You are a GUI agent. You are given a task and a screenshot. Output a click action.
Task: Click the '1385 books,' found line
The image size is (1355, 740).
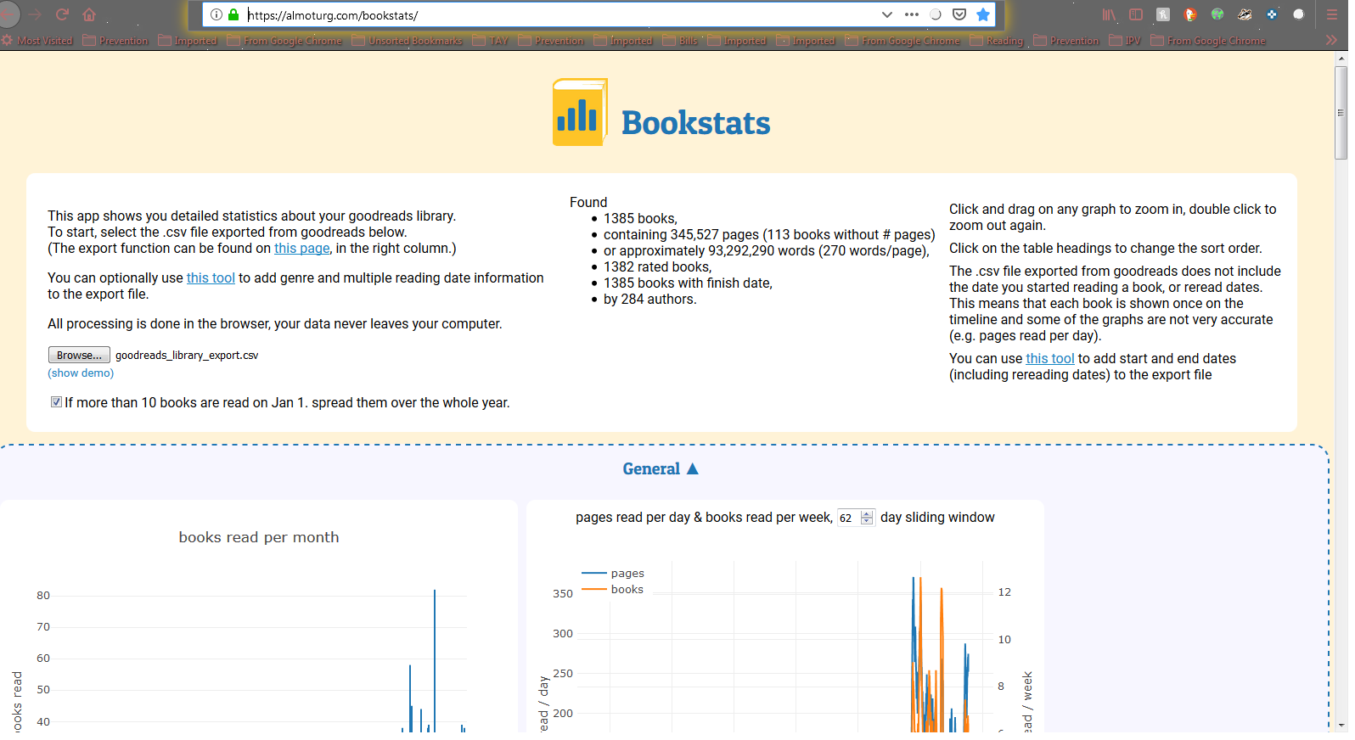640,219
